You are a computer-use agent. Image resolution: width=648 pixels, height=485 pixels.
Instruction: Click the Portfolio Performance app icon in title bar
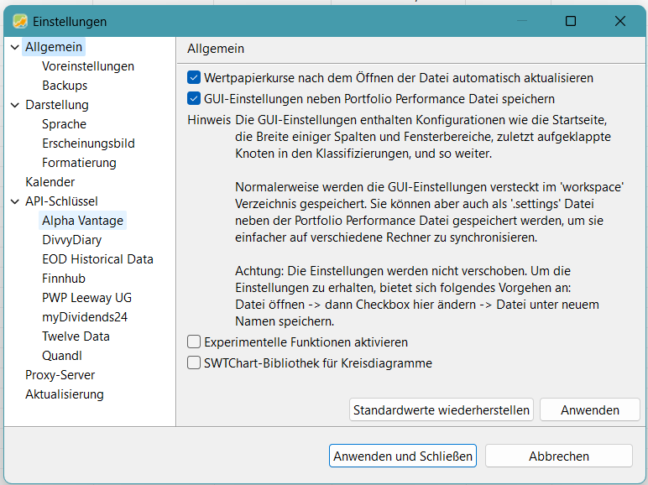click(20, 21)
